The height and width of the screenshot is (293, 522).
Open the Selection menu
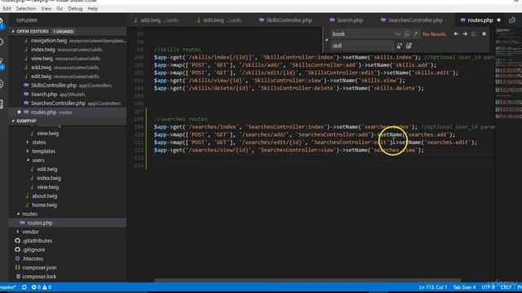(x=26, y=9)
